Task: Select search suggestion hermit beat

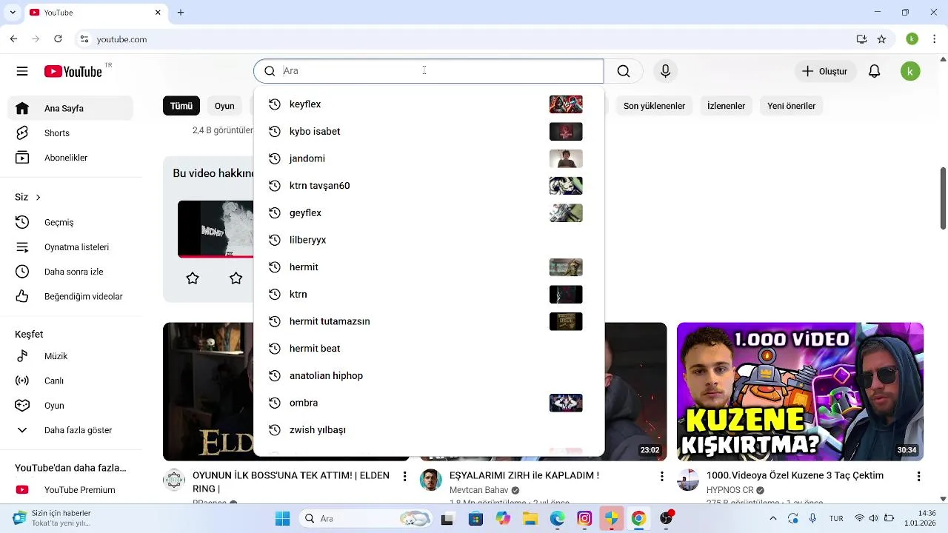Action: coord(429,349)
